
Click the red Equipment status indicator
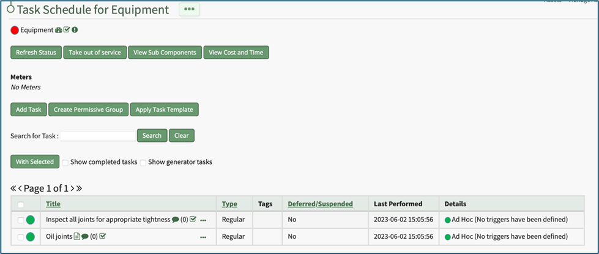pos(15,30)
